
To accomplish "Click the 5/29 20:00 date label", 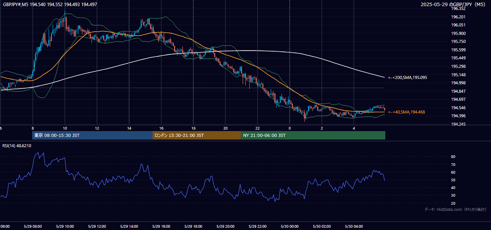I will click(x=225, y=226).
